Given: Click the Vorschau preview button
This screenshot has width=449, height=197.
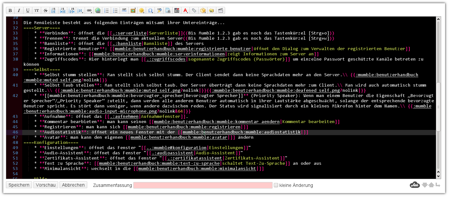Looking at the screenshot, I should (x=46, y=185).
